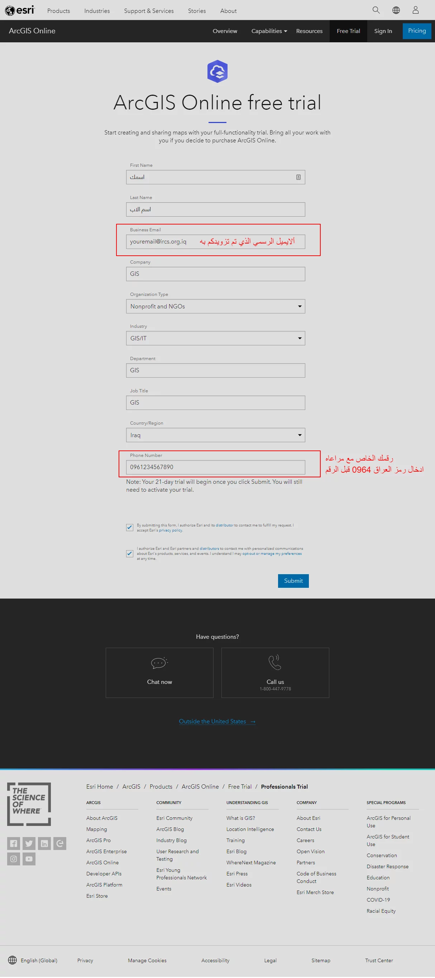Image resolution: width=435 pixels, height=978 pixels.
Task: Click into the First Name field
Action: coord(215,177)
